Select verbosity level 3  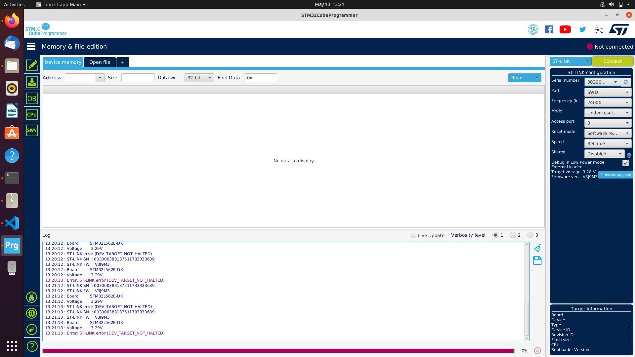[x=530, y=235]
